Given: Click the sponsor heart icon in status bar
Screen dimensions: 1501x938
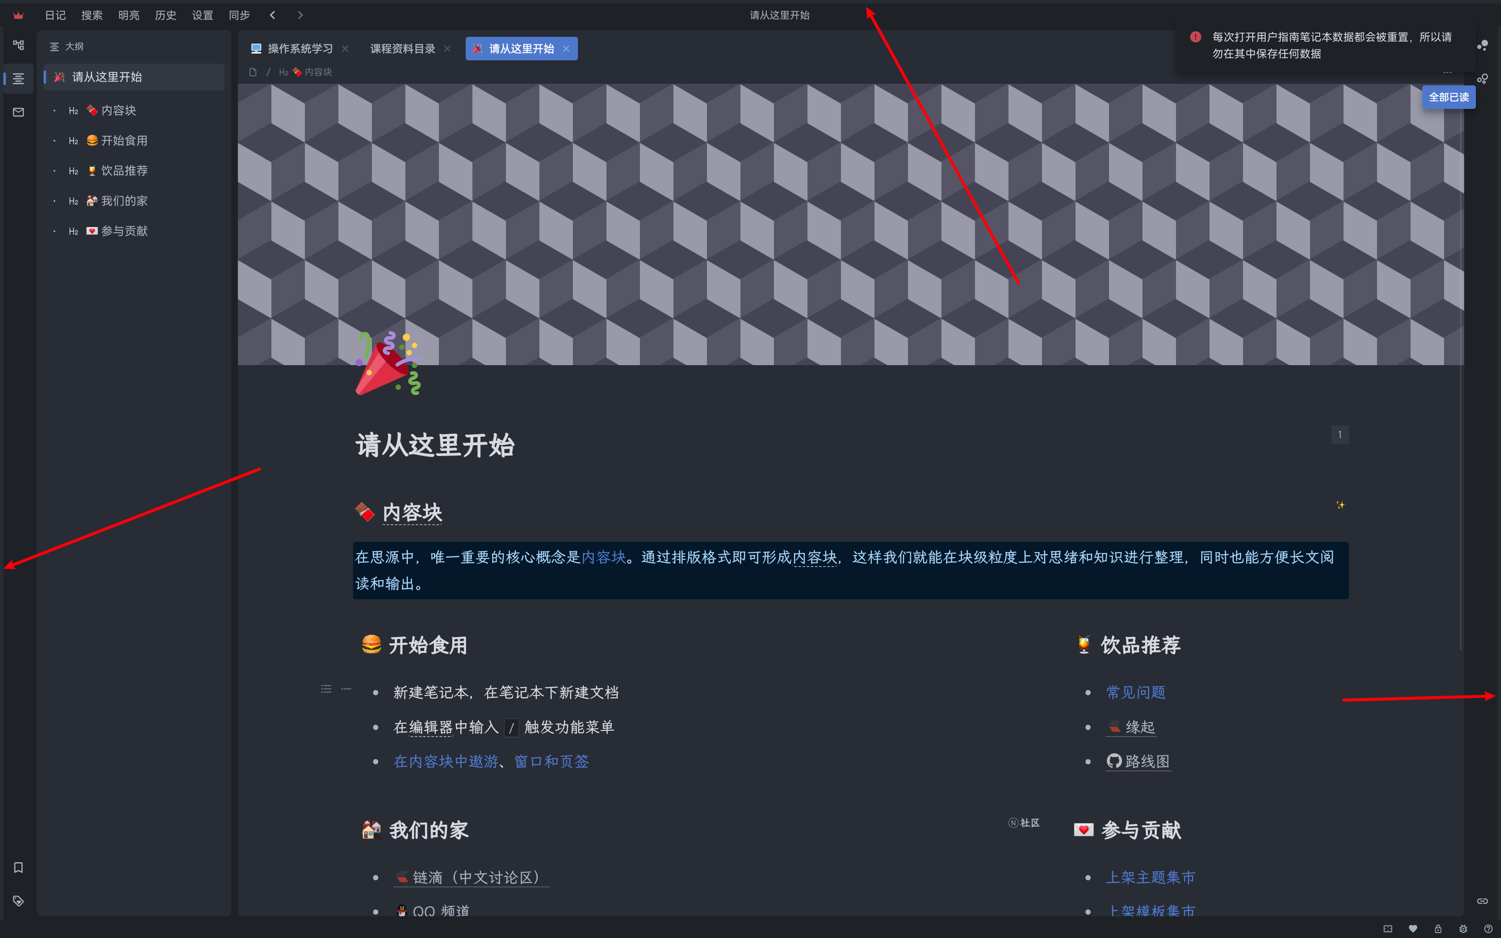Looking at the screenshot, I should point(1413,929).
